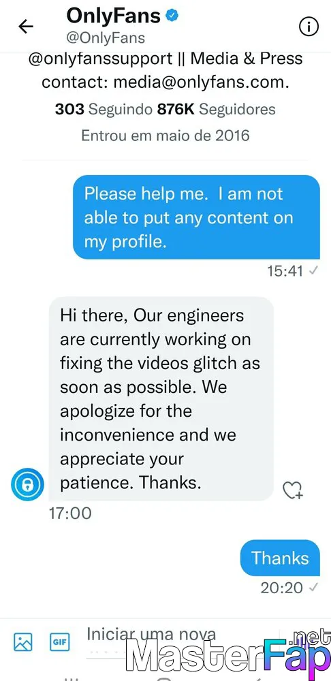331x681 pixels.
Task: Select the "Please help me" sent message bubble
Action: [x=196, y=217]
